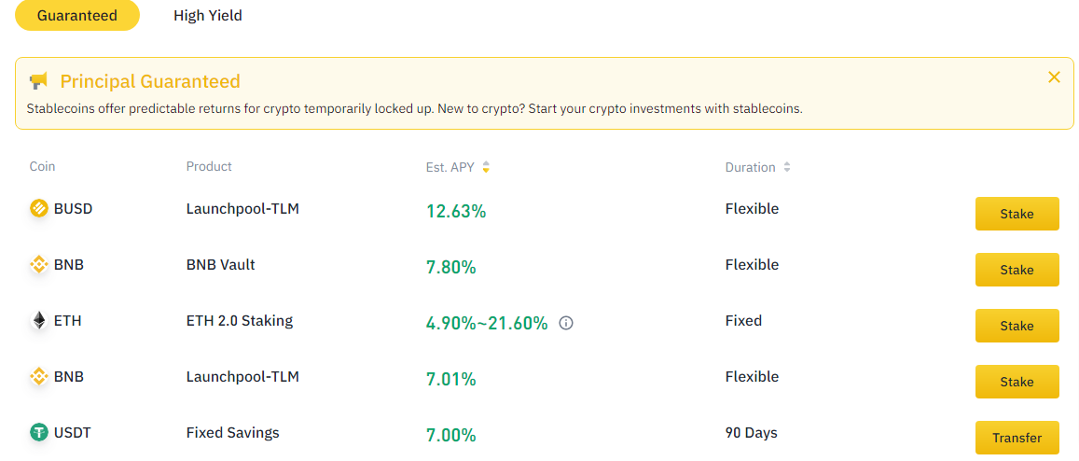Screen dimensions: 1079x461
Task: Click the ETH 2.0 Staking product name
Action: [240, 320]
